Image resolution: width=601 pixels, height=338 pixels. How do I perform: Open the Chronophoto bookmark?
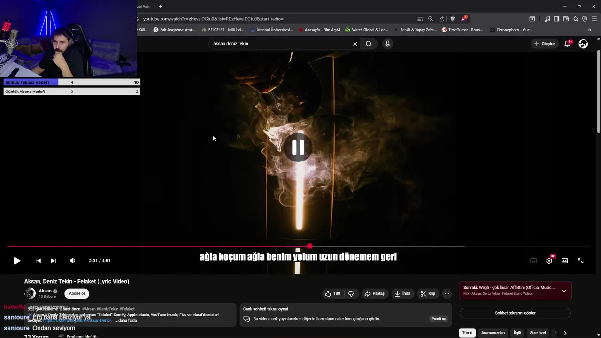(x=511, y=30)
